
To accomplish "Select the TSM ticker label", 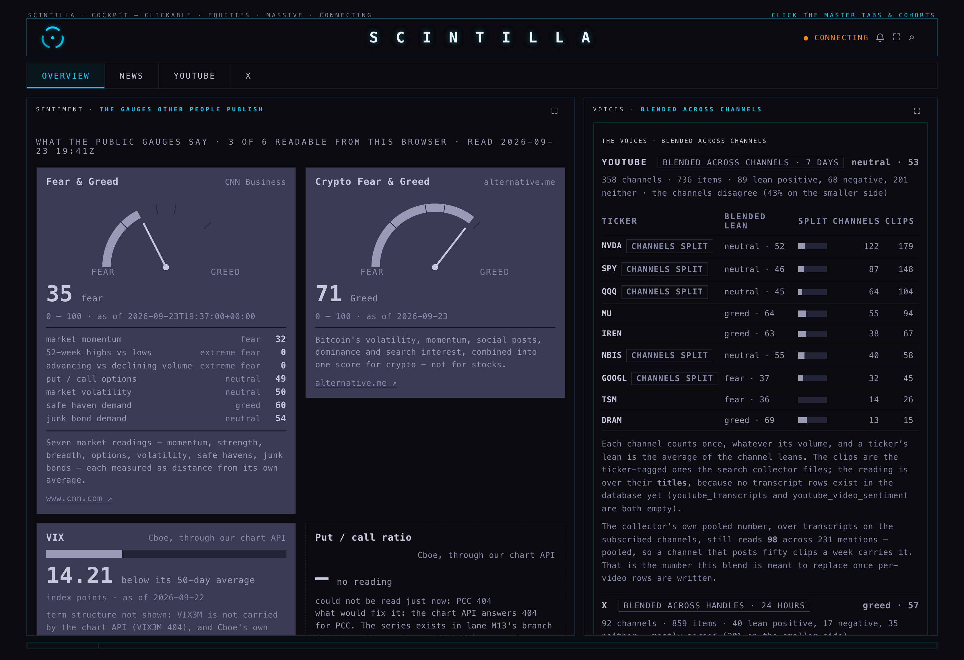I will coord(609,399).
